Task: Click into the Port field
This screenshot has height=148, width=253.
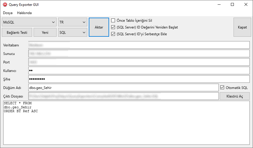Action: (x=139, y=62)
